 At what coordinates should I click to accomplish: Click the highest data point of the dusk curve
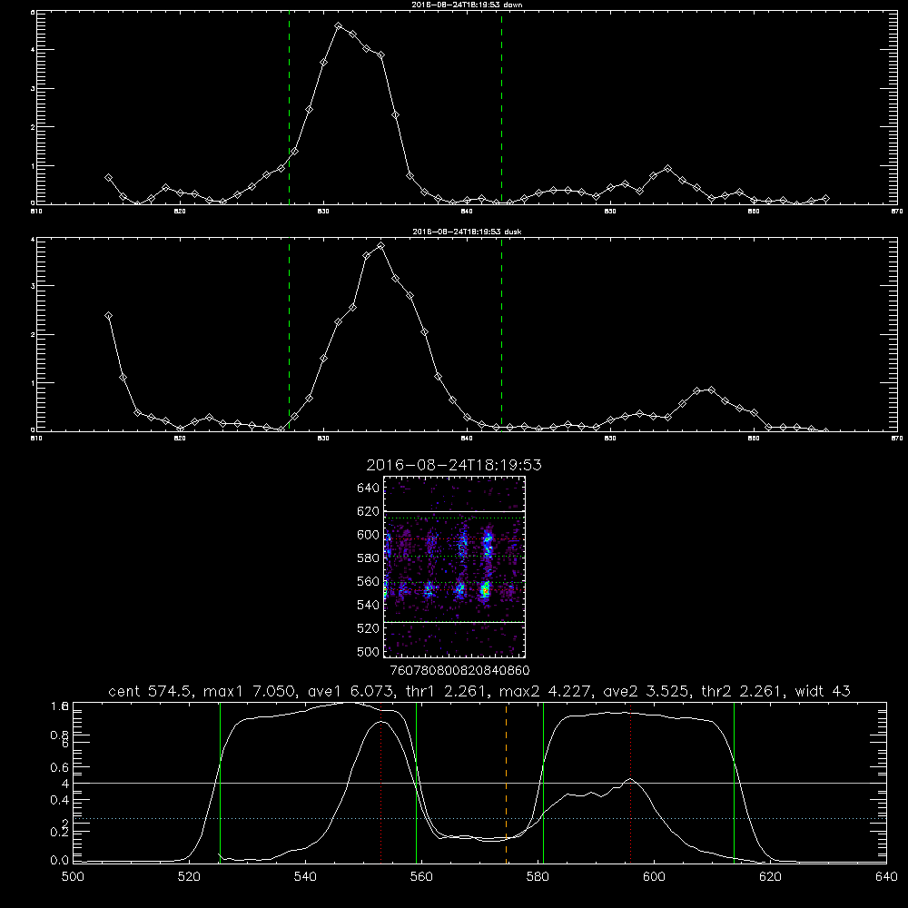[x=380, y=246]
